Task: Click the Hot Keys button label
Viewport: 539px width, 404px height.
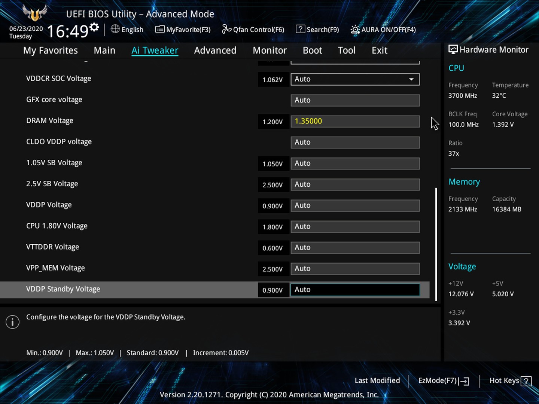Action: pos(504,380)
